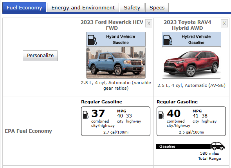
Task: Click the EPA Fuel Economy row label
Action: (x=29, y=131)
